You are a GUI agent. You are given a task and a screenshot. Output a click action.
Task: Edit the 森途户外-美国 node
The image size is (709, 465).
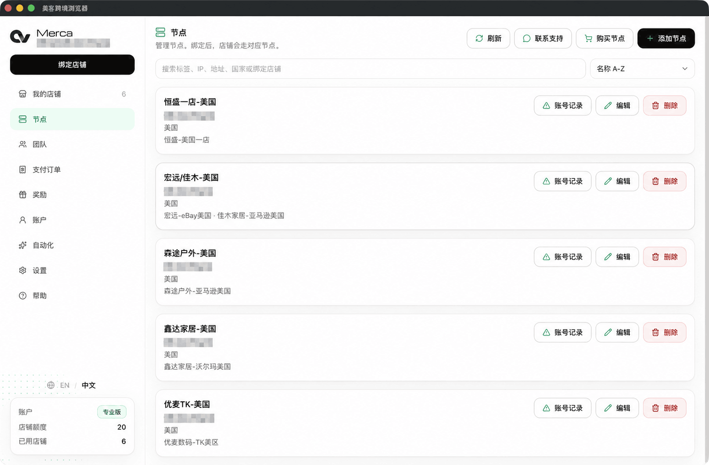(617, 257)
